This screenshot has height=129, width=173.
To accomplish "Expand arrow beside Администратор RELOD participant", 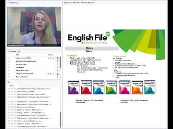I will point(9,58).
